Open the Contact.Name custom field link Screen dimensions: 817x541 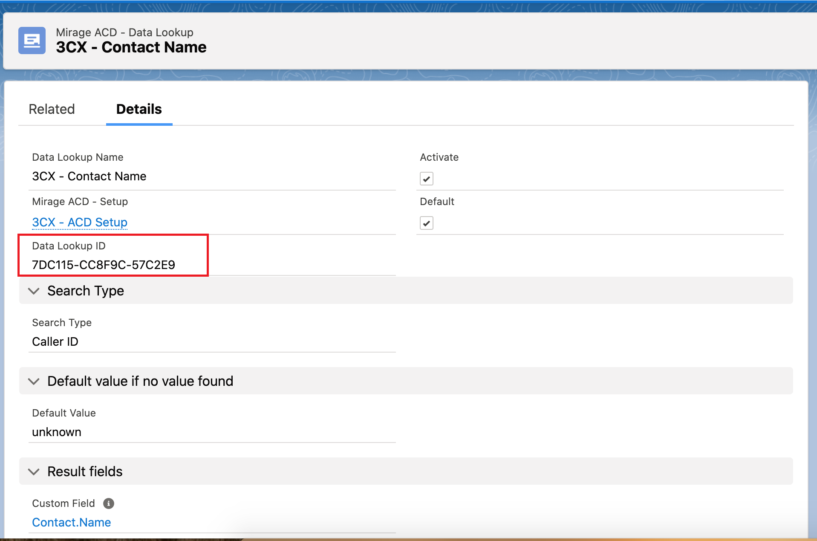(72, 522)
